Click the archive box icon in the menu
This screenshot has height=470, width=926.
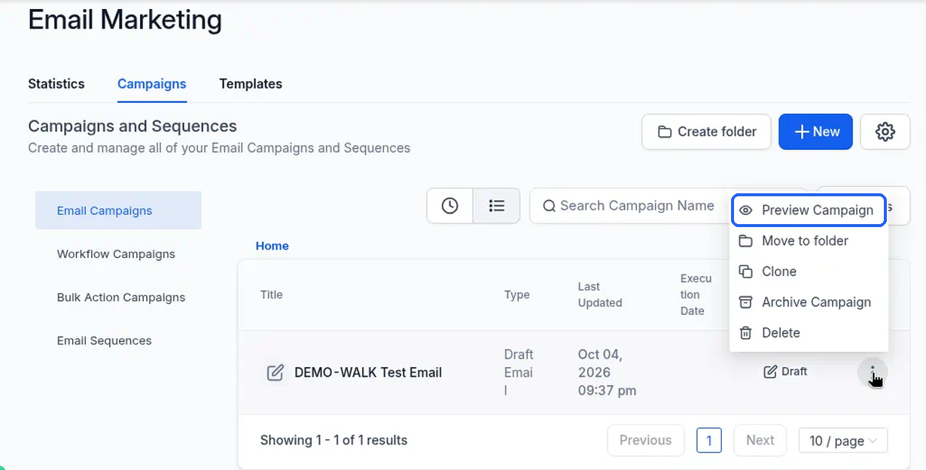[x=745, y=302]
